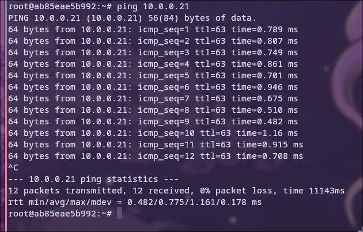
Task: Click the terminal cursor block at the prompt
Action: [119, 214]
